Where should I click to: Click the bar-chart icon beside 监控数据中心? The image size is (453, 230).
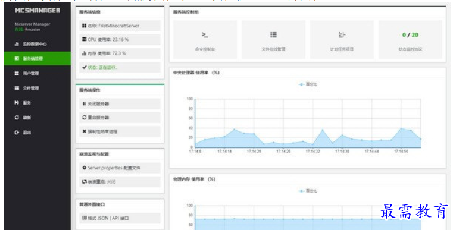[17, 44]
